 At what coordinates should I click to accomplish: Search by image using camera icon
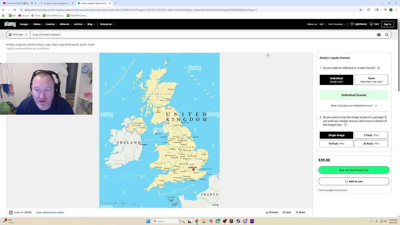coord(379,35)
